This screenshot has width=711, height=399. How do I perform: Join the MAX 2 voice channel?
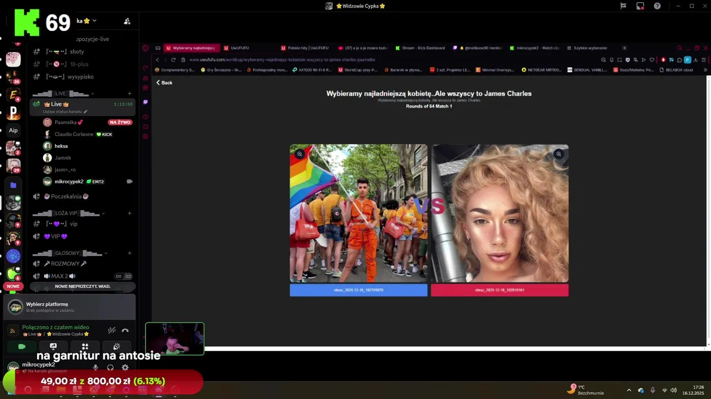pos(59,276)
